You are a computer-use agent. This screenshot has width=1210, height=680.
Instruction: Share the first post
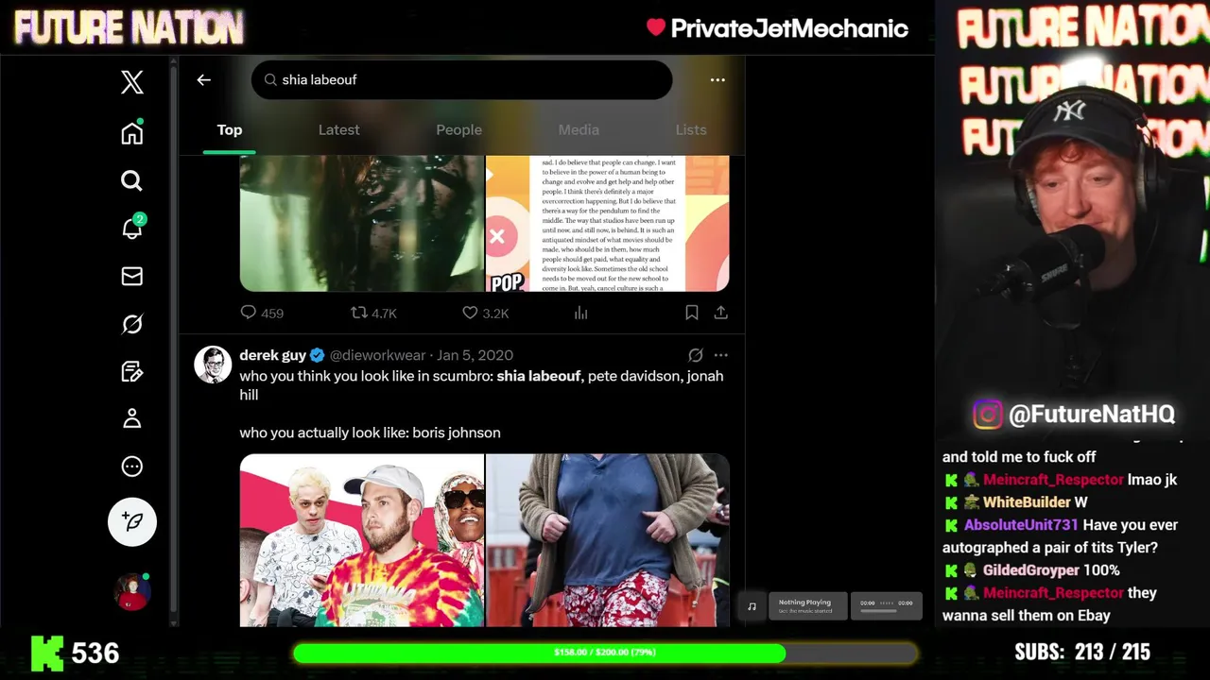tap(720, 313)
